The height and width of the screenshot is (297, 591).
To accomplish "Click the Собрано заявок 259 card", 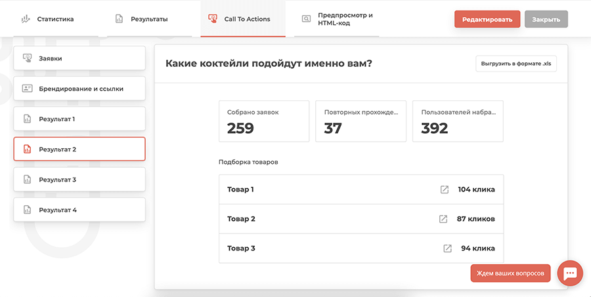I will click(264, 121).
